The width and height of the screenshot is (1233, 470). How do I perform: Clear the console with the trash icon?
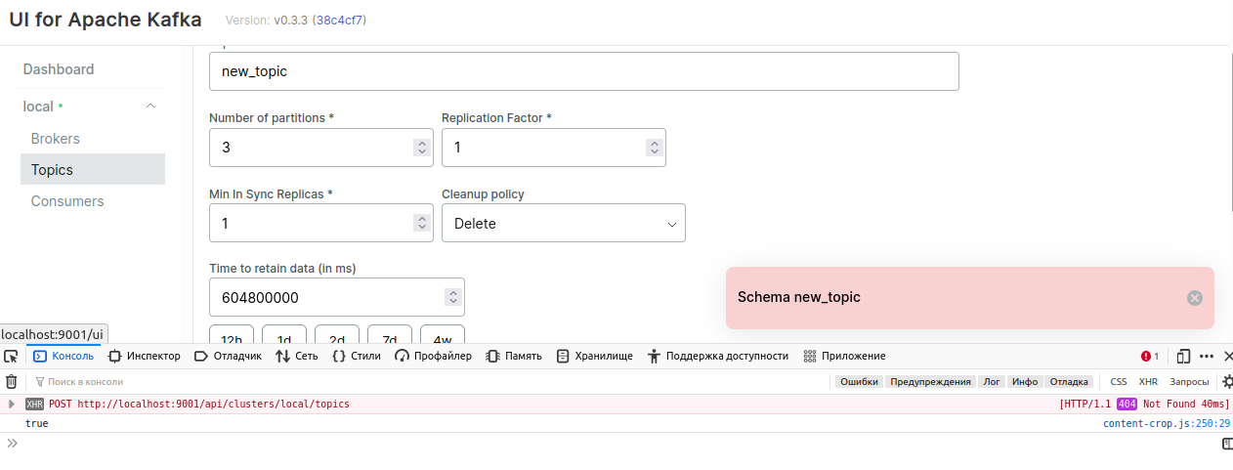[x=12, y=381]
